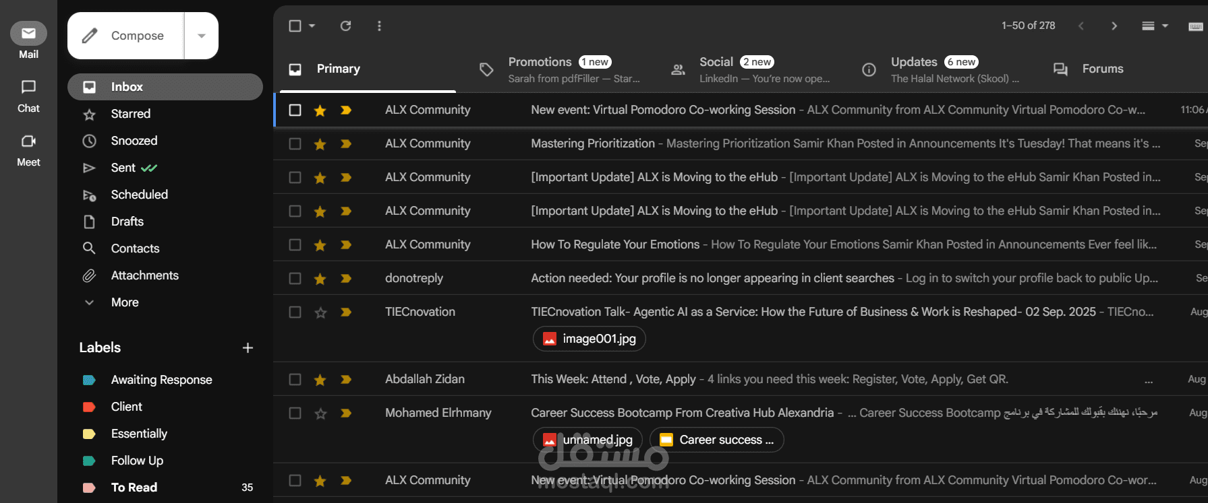
Task: Open the Follow Up label
Action: [165, 461]
